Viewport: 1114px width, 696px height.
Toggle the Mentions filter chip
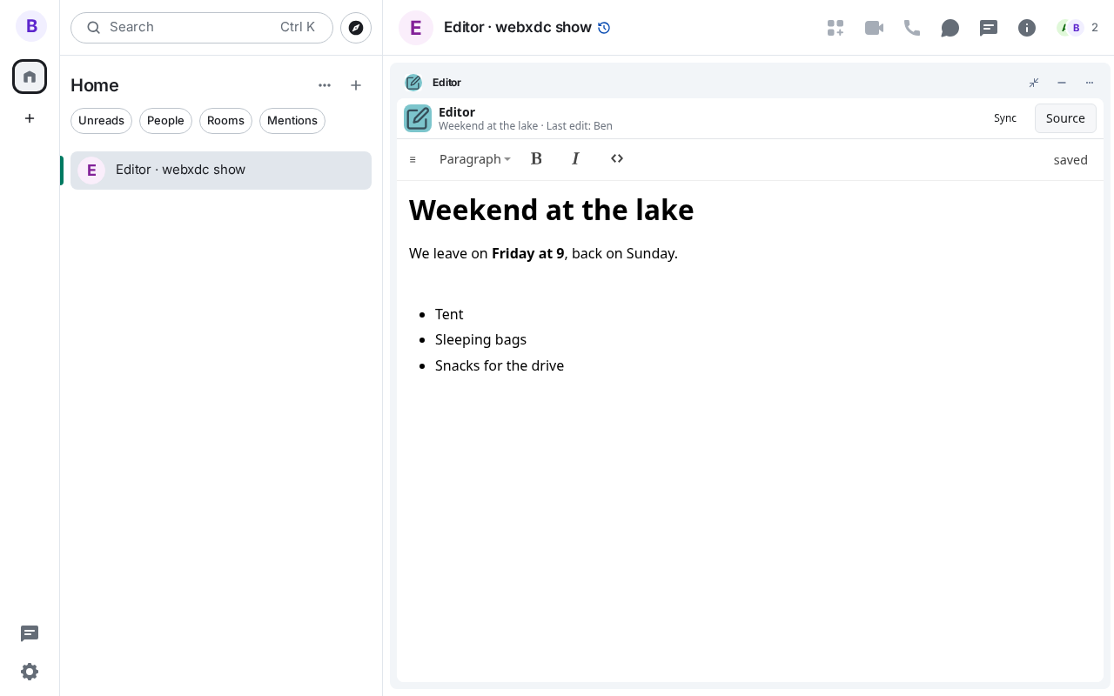[292, 121]
